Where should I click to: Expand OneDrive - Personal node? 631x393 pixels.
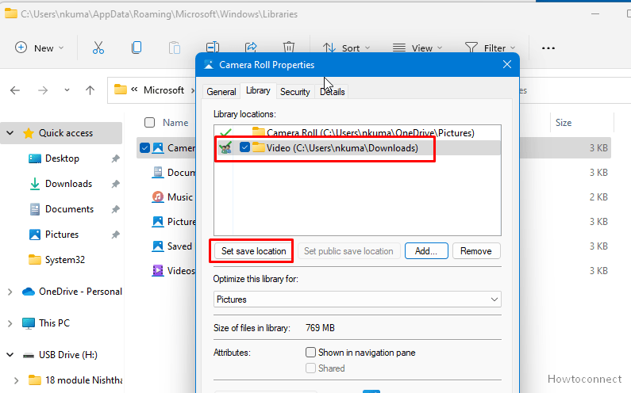[x=10, y=292]
